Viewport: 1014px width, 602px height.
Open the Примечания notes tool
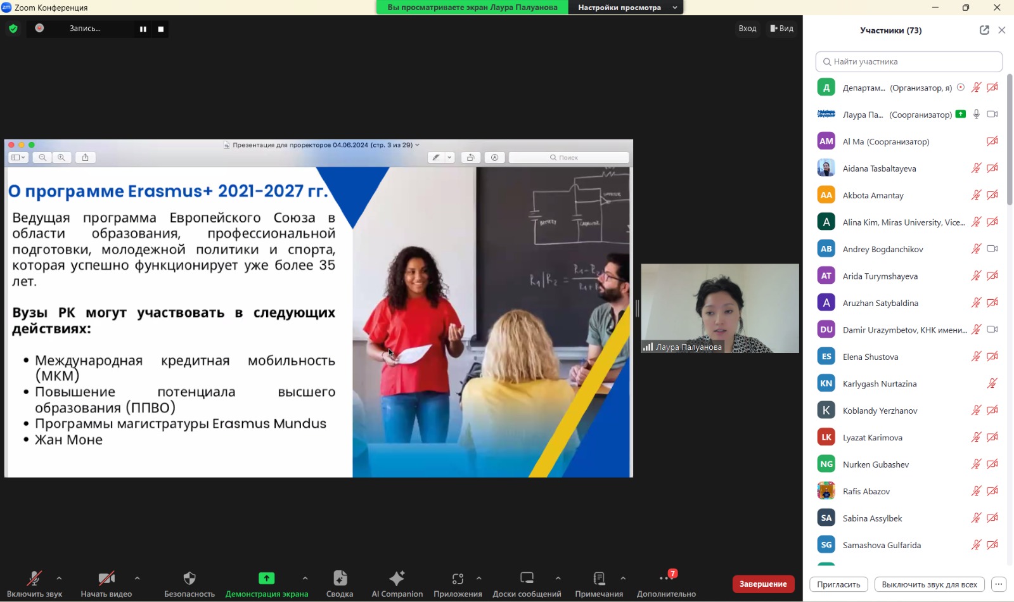click(599, 584)
